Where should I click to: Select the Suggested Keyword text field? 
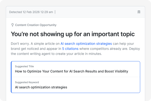pyautogui.click(x=75, y=85)
